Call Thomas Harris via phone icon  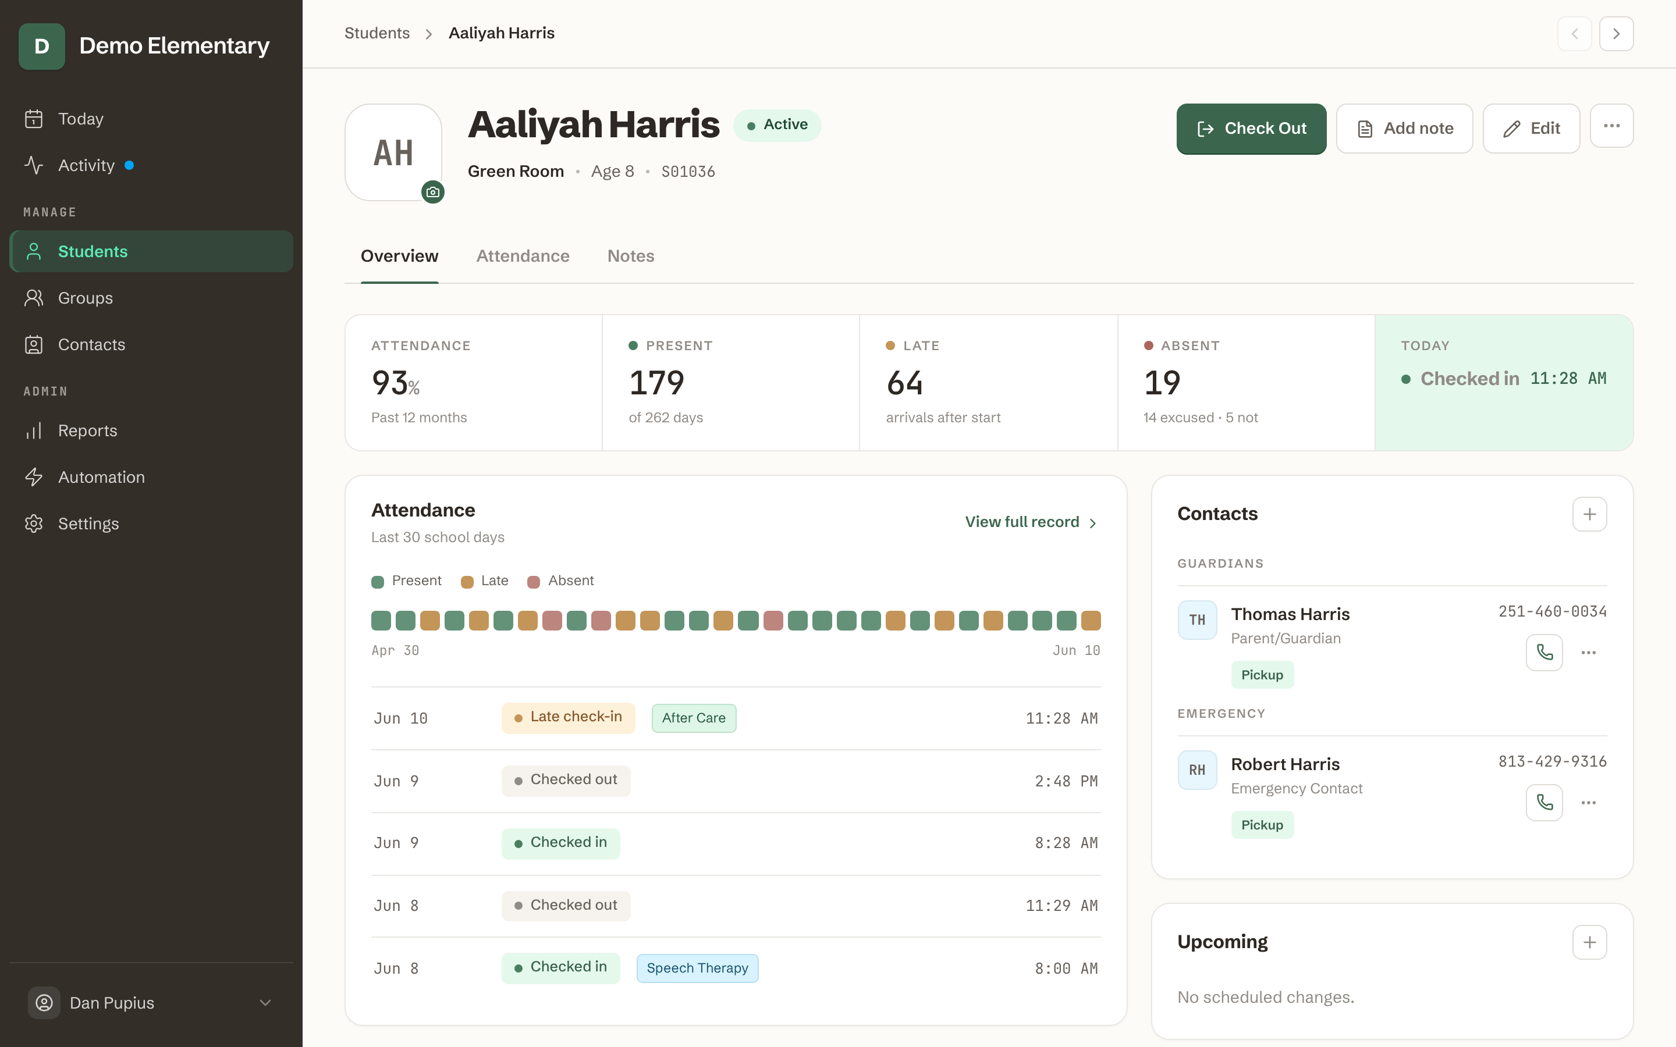(x=1544, y=652)
